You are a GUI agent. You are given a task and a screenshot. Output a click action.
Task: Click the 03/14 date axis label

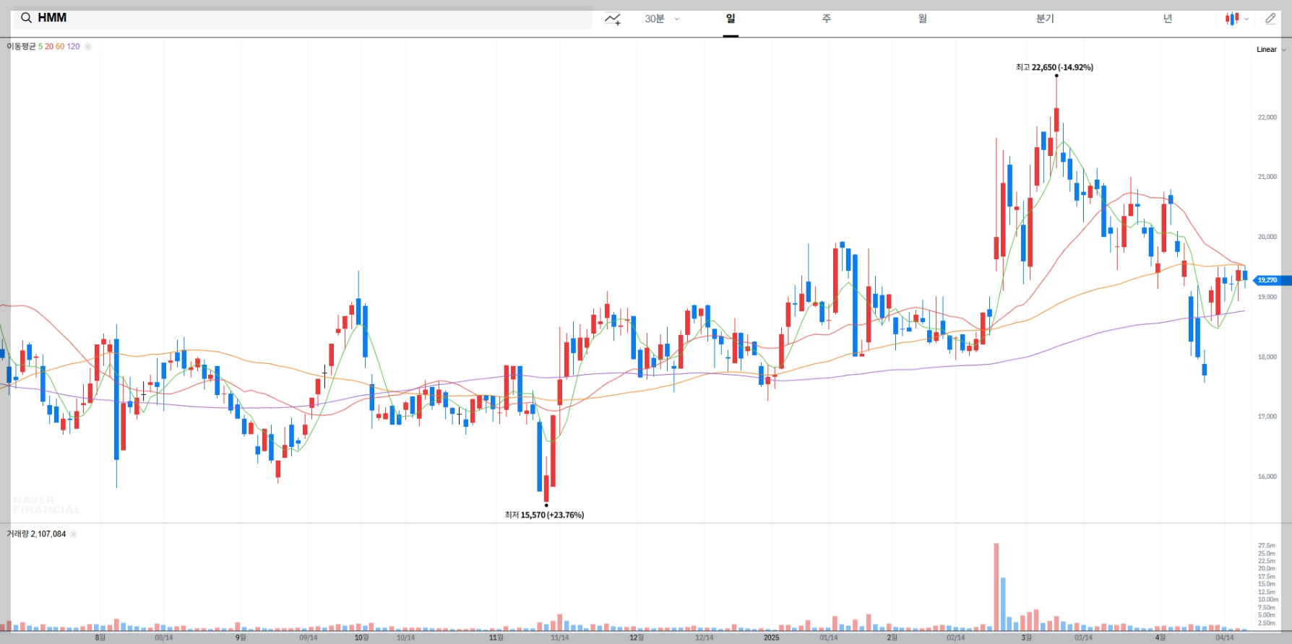point(1083,638)
